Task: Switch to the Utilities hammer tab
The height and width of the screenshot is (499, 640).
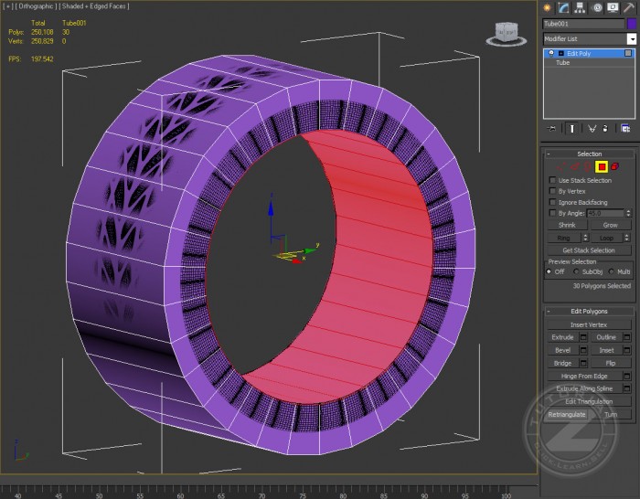Action: 629,7
